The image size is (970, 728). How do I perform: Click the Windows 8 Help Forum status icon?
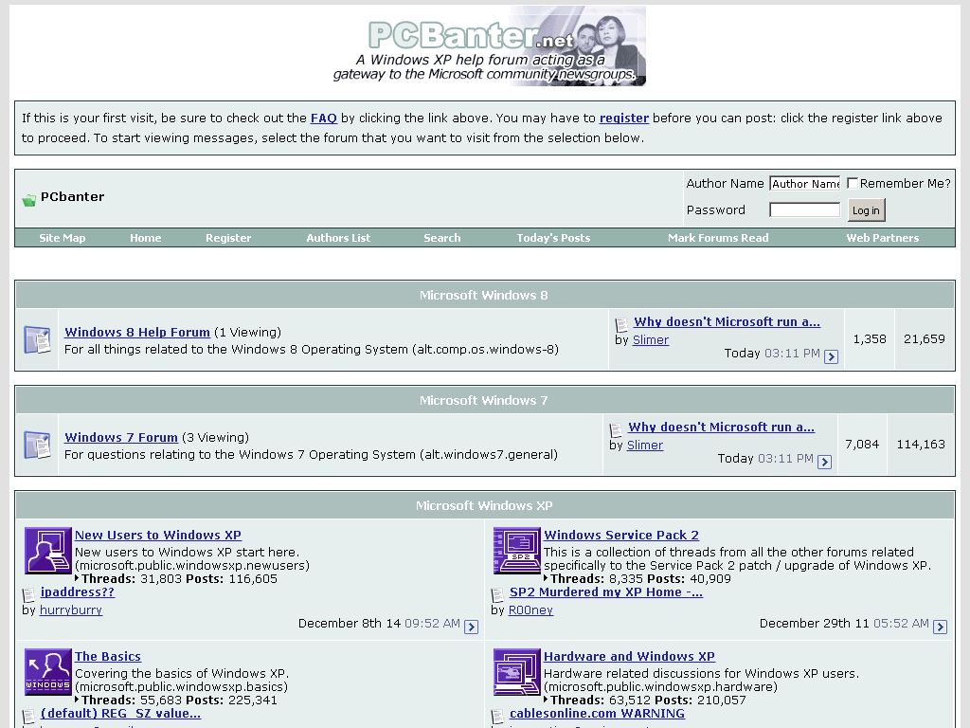coord(37,340)
